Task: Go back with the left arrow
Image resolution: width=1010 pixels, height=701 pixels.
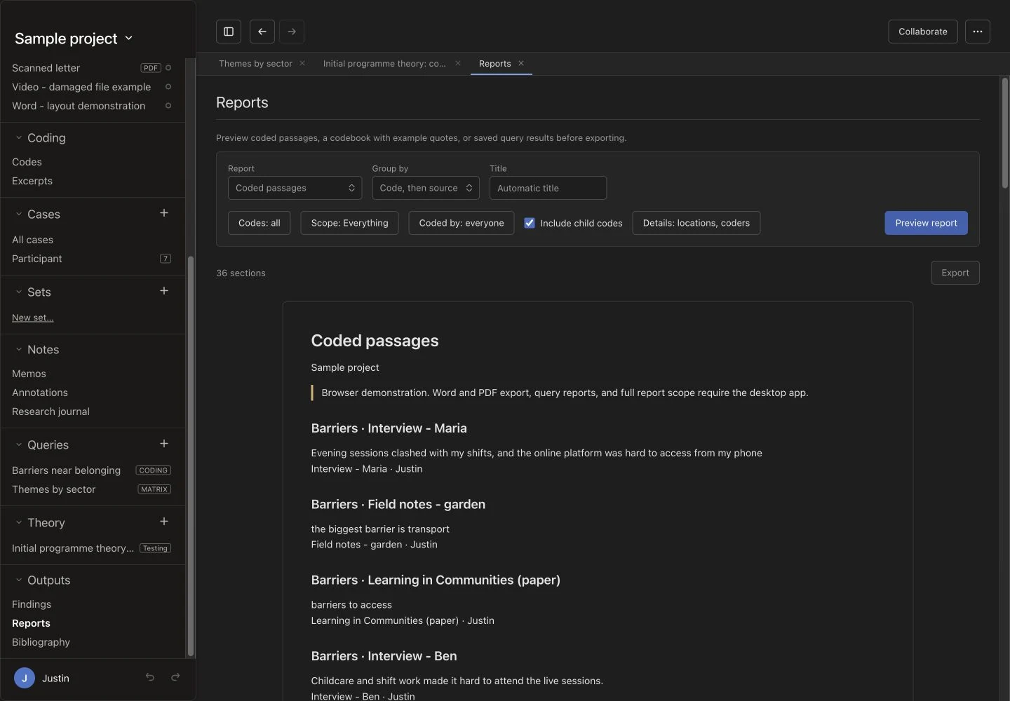Action: 262,32
